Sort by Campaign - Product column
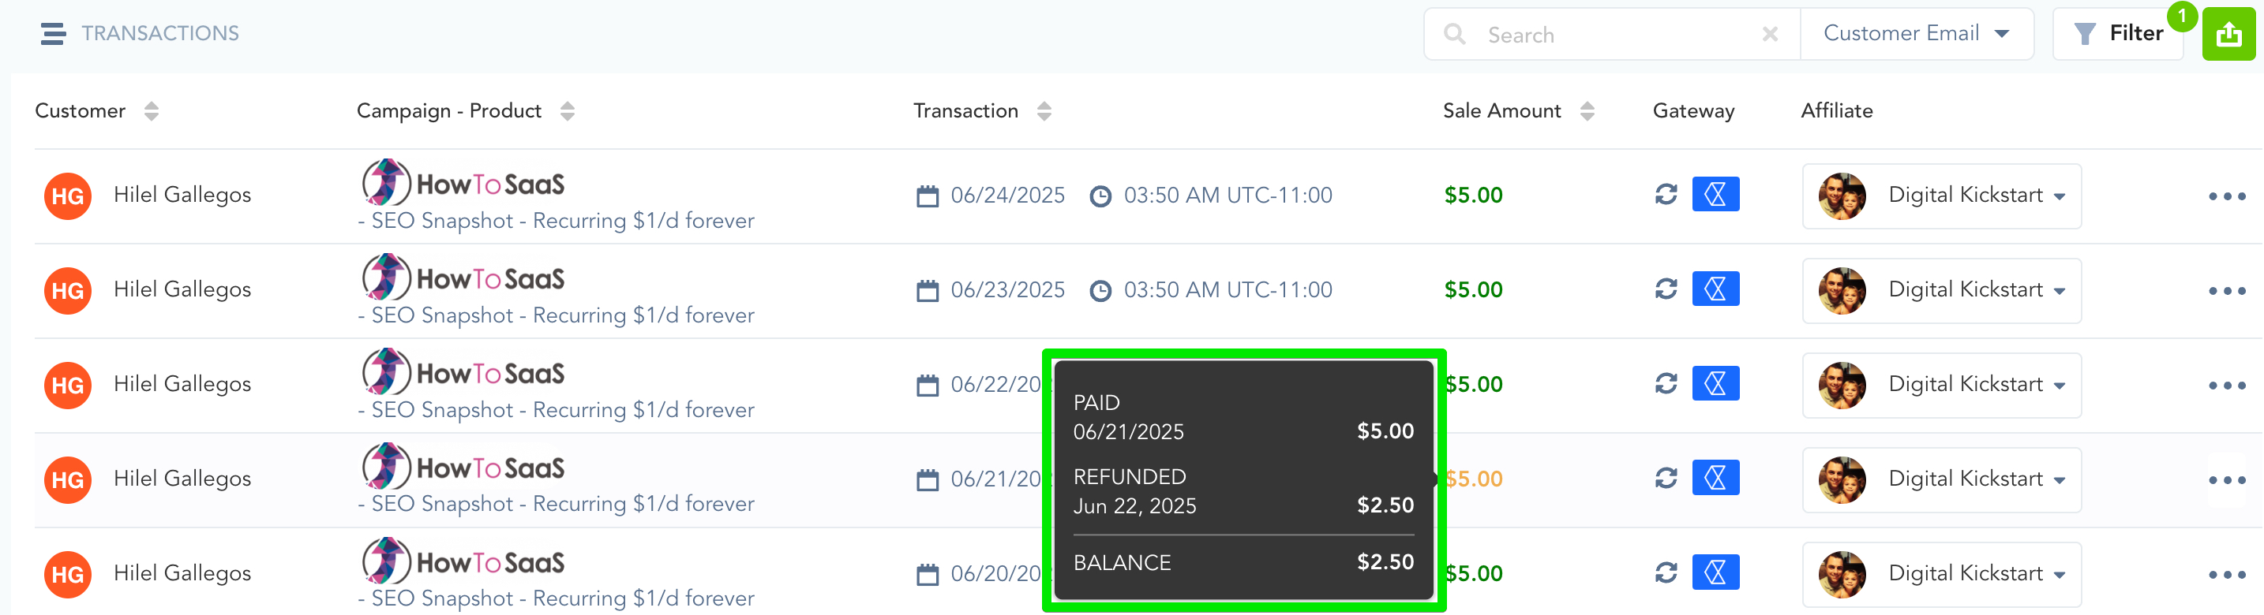Screen dimensions: 2264x615 click(567, 111)
